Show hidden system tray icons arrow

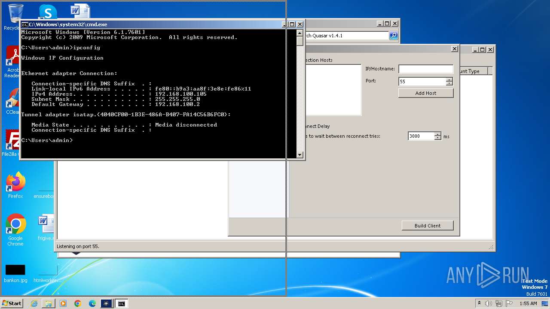pyautogui.click(x=479, y=303)
